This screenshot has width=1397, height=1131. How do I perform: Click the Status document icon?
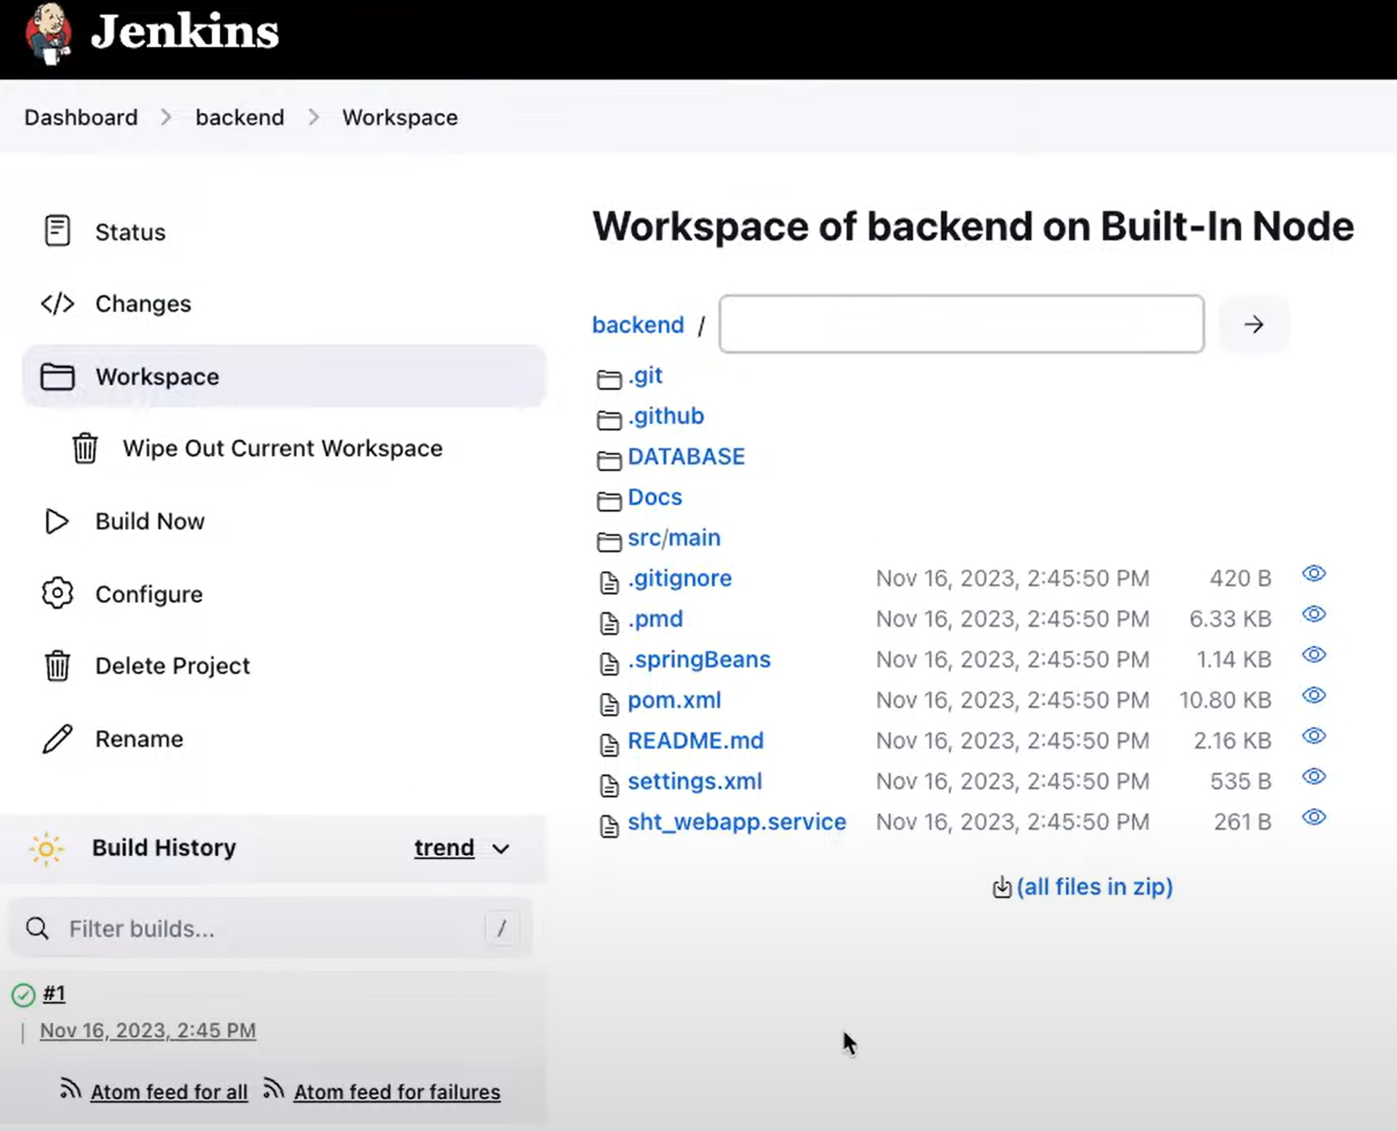pos(58,231)
